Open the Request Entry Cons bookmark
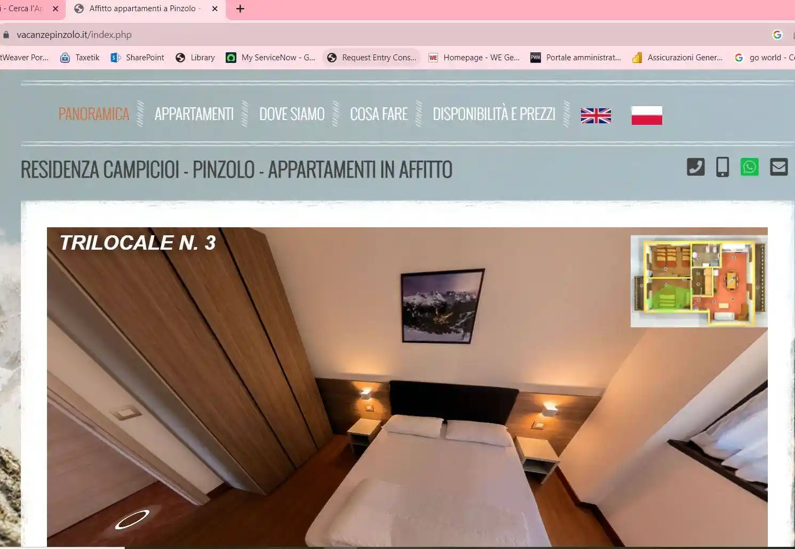This screenshot has width=795, height=549. [x=372, y=57]
